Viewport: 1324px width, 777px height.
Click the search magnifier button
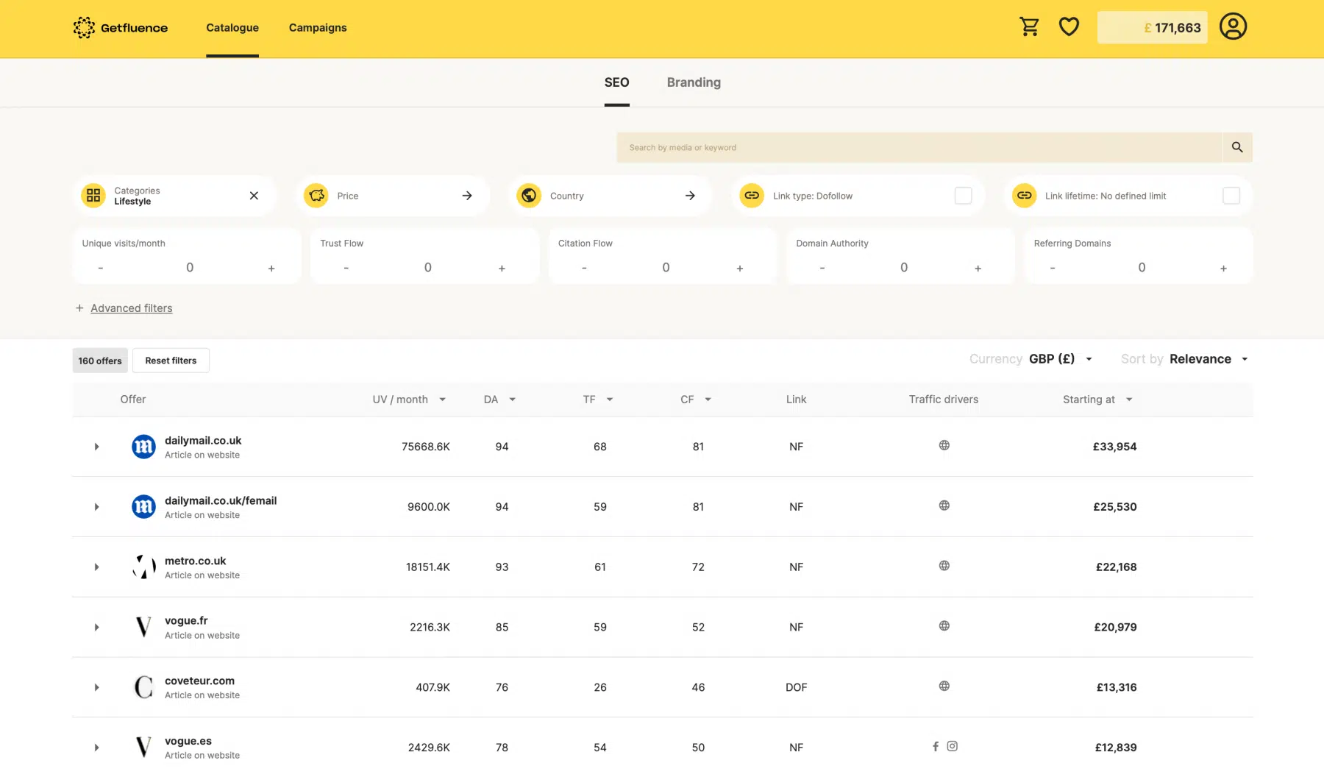pos(1237,147)
